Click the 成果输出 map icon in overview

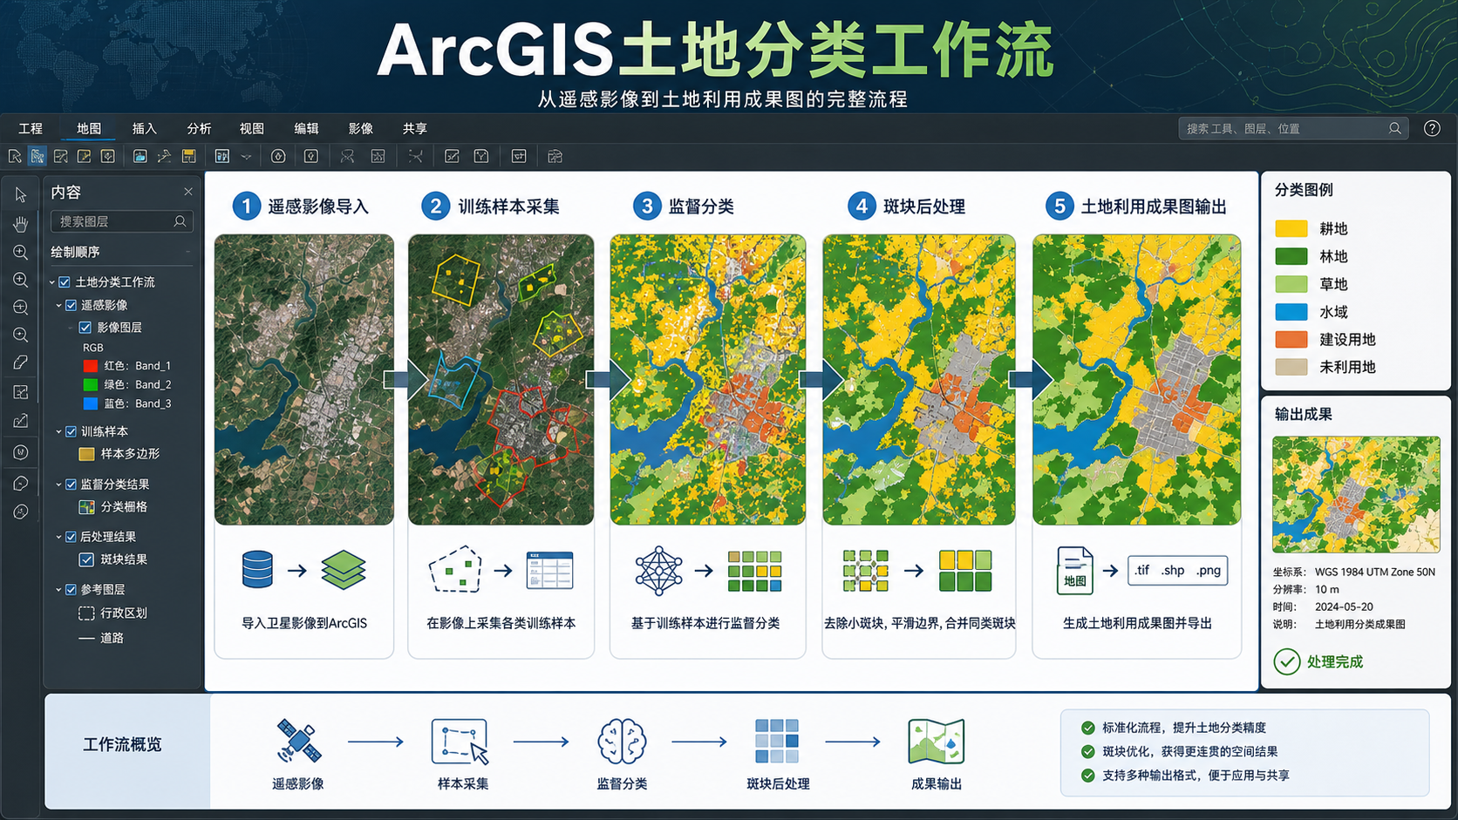(x=937, y=742)
